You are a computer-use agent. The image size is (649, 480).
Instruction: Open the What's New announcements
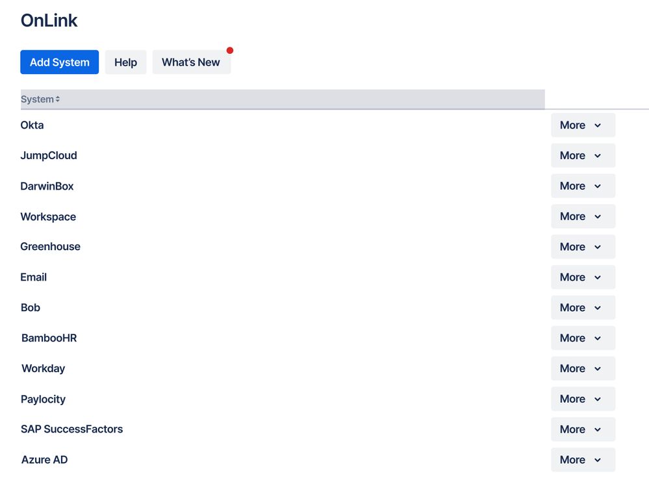(x=191, y=62)
